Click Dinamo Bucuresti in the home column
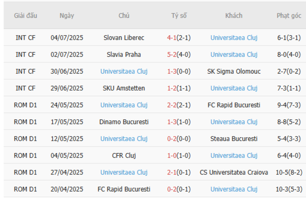The height and width of the screenshot is (202, 306). point(124,122)
